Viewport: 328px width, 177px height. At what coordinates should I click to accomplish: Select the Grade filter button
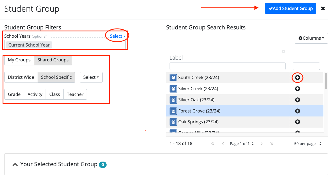pos(14,94)
